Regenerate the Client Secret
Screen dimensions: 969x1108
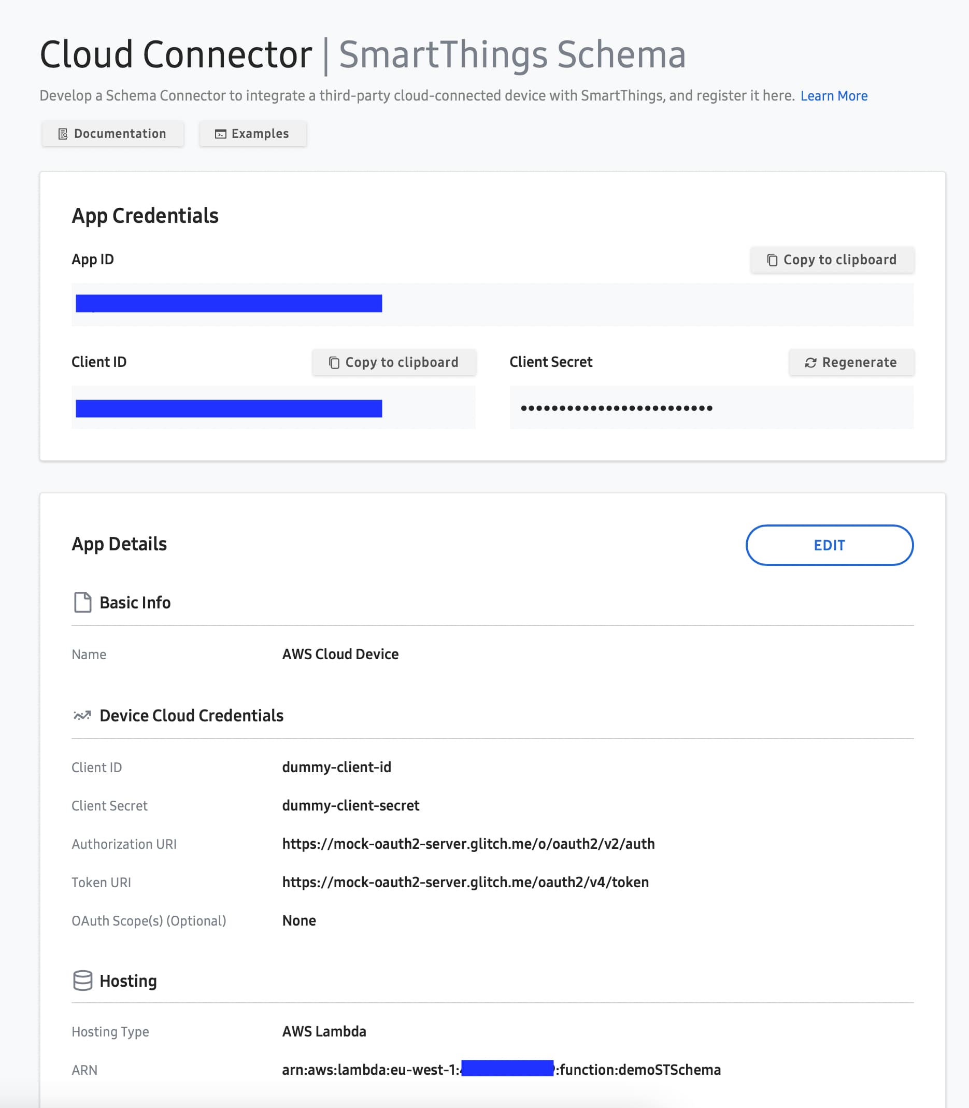tap(851, 362)
